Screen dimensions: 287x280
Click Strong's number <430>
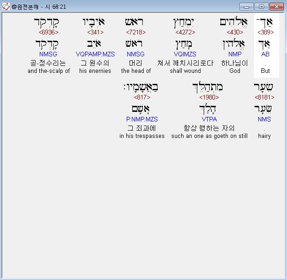pyautogui.click(x=235, y=32)
